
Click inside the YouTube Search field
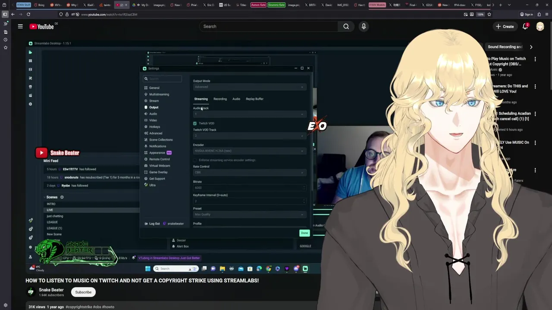(x=268, y=26)
